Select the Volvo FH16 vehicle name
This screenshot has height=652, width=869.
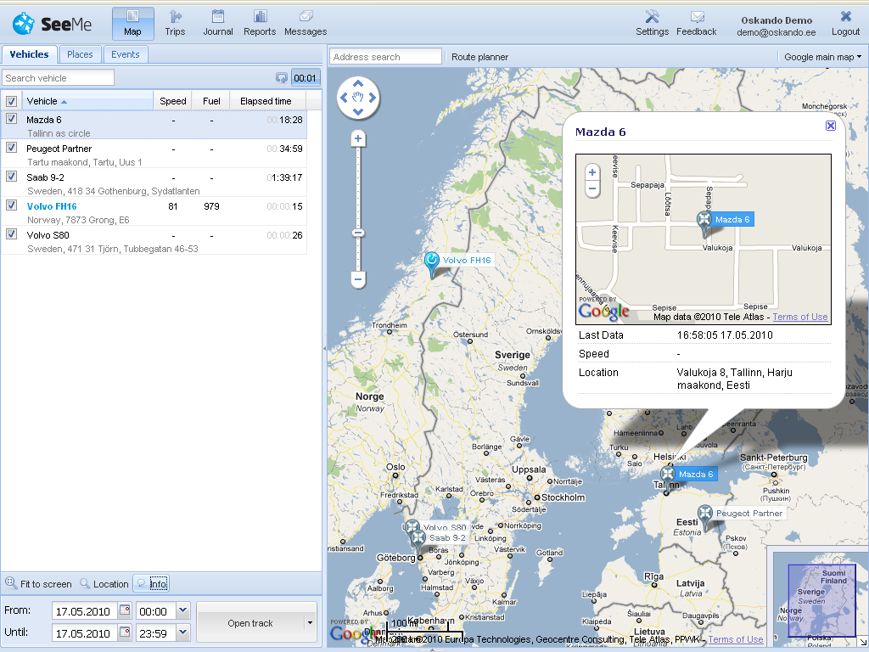[52, 206]
